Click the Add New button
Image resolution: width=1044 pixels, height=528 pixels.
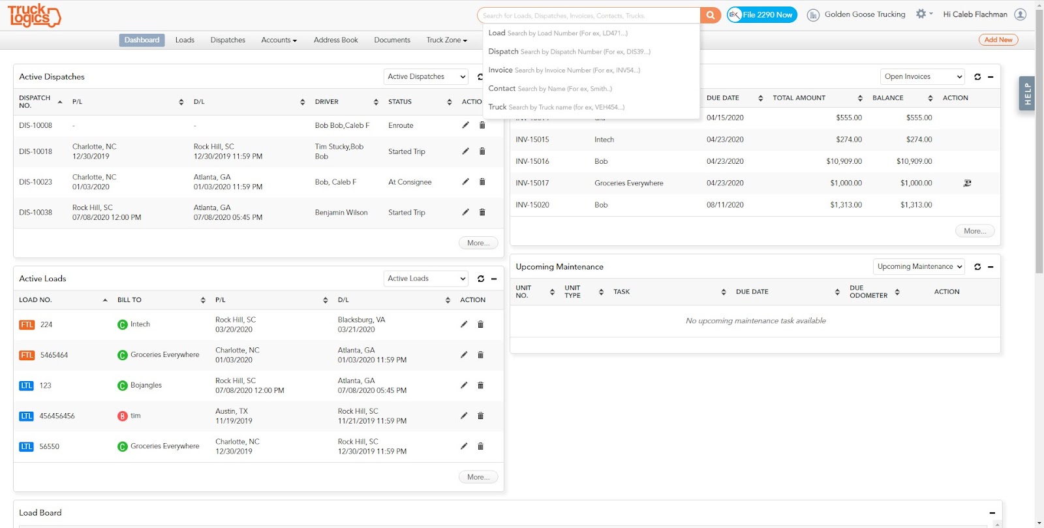point(998,40)
